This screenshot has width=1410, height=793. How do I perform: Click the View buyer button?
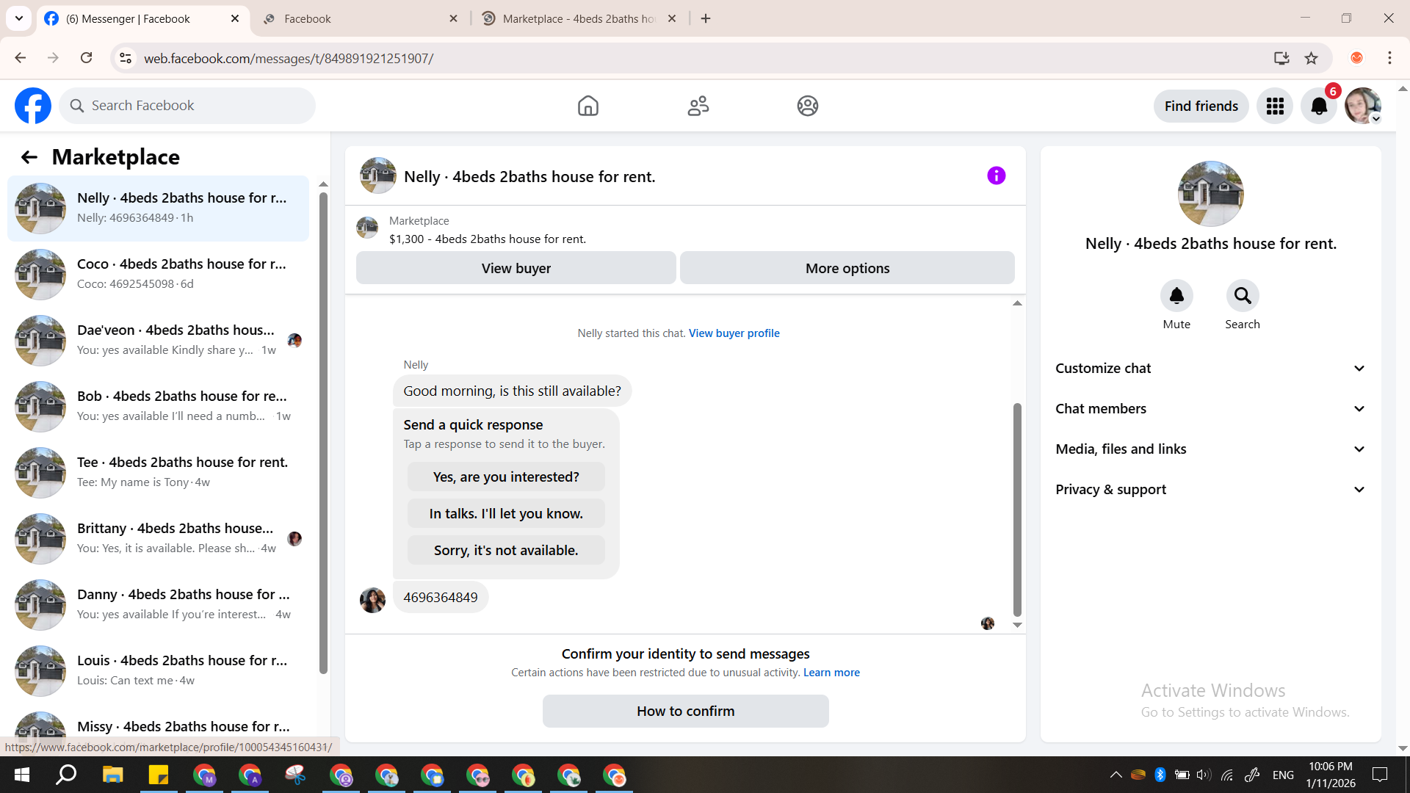516,268
